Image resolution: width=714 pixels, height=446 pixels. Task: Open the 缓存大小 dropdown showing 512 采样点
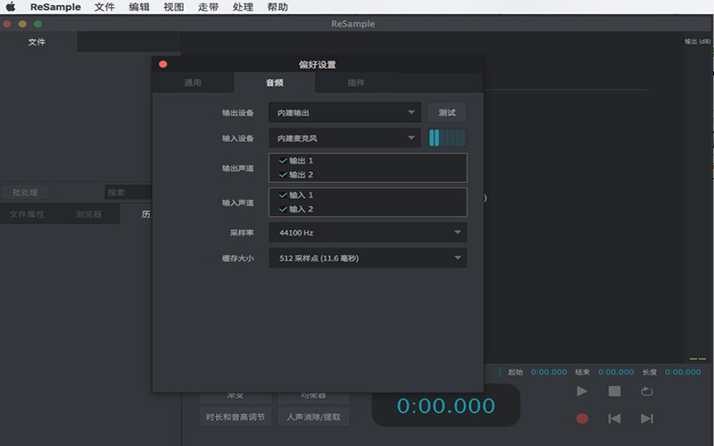tap(368, 258)
